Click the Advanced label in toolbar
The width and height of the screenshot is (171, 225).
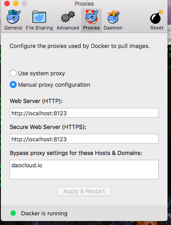tap(68, 28)
